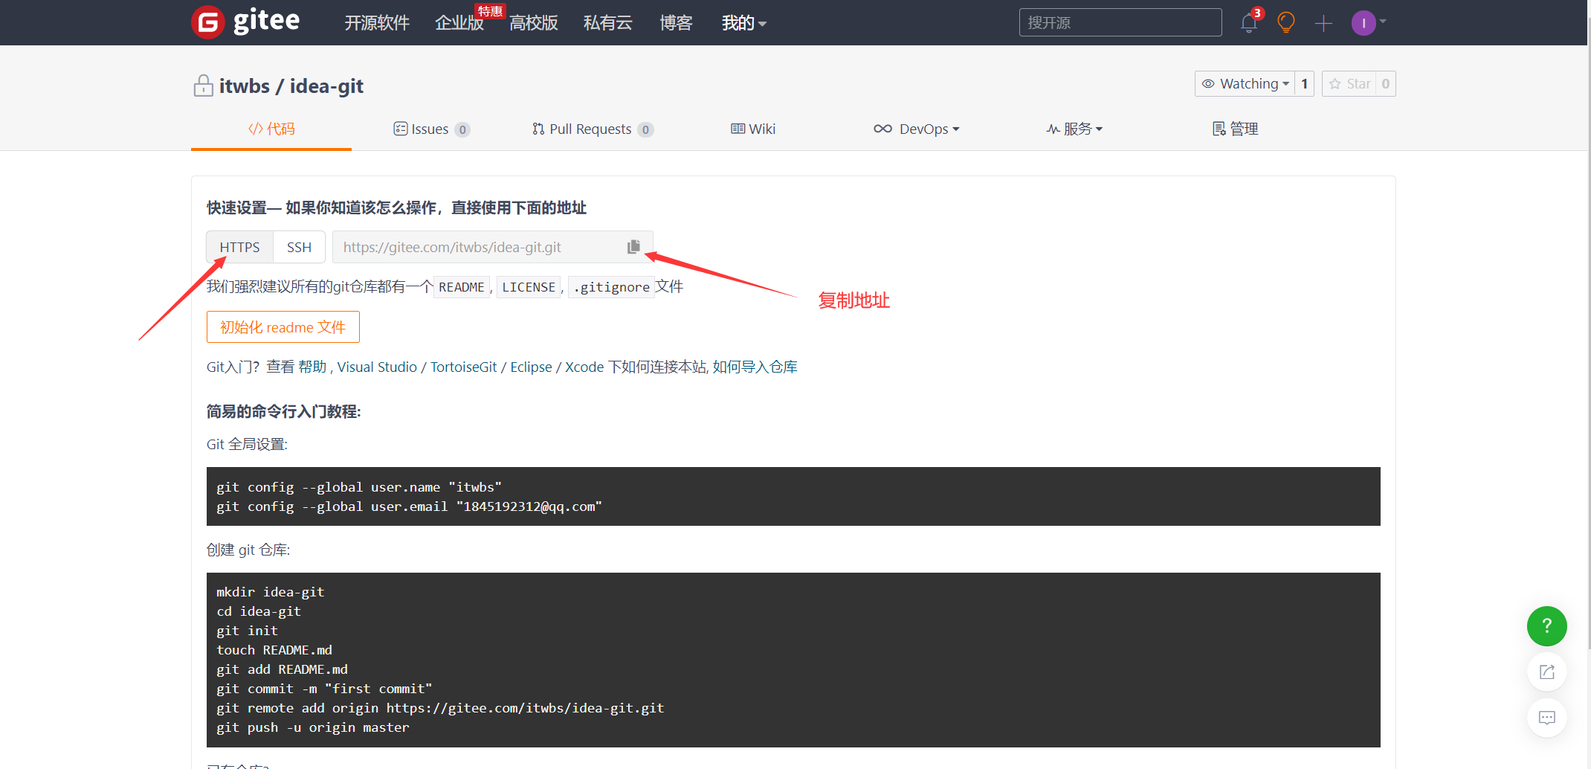Expand the avatar dropdown arrow
The height and width of the screenshot is (769, 1591).
(1383, 22)
